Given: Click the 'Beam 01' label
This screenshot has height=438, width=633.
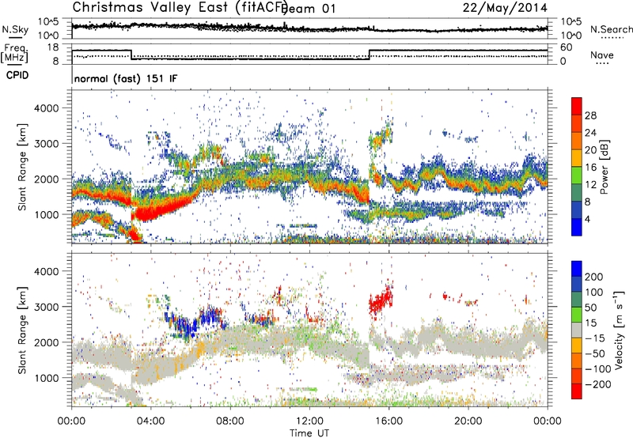Looking at the screenshot, I should 309,9.
